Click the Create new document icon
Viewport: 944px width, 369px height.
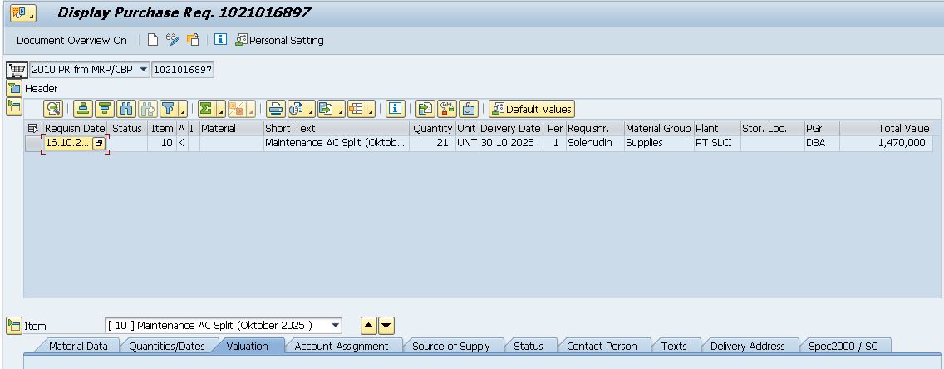[153, 40]
